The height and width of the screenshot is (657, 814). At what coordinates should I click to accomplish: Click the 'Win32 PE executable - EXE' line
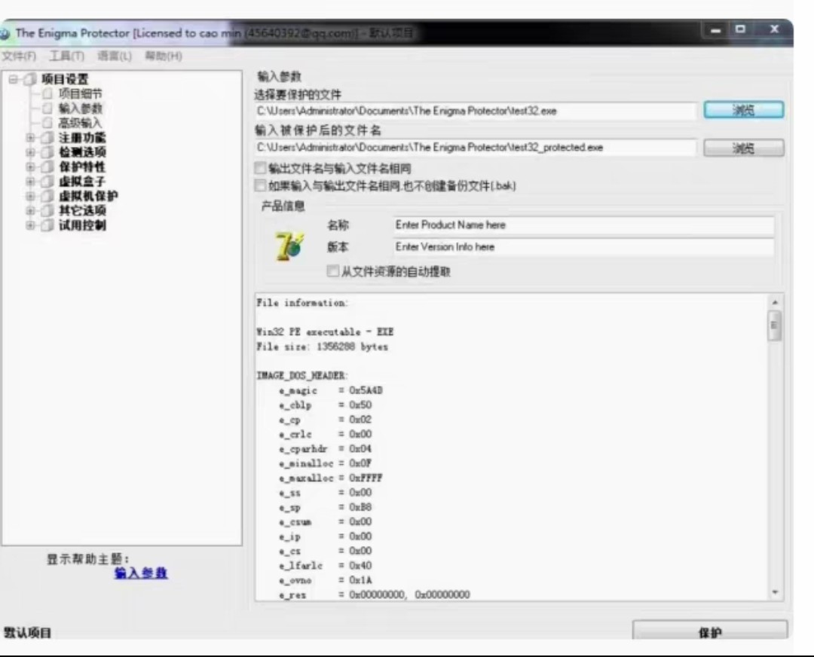point(325,332)
